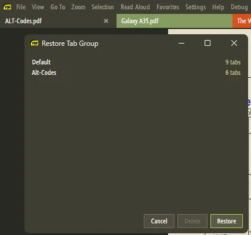Open the Read Aloud menu
Image resolution: width=251 pixels, height=235 pixels.
[135, 7]
